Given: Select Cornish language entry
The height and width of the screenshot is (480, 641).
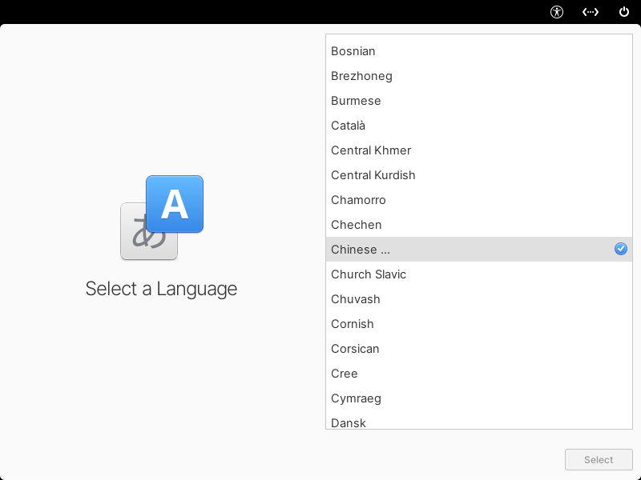Looking at the screenshot, I should [478, 324].
